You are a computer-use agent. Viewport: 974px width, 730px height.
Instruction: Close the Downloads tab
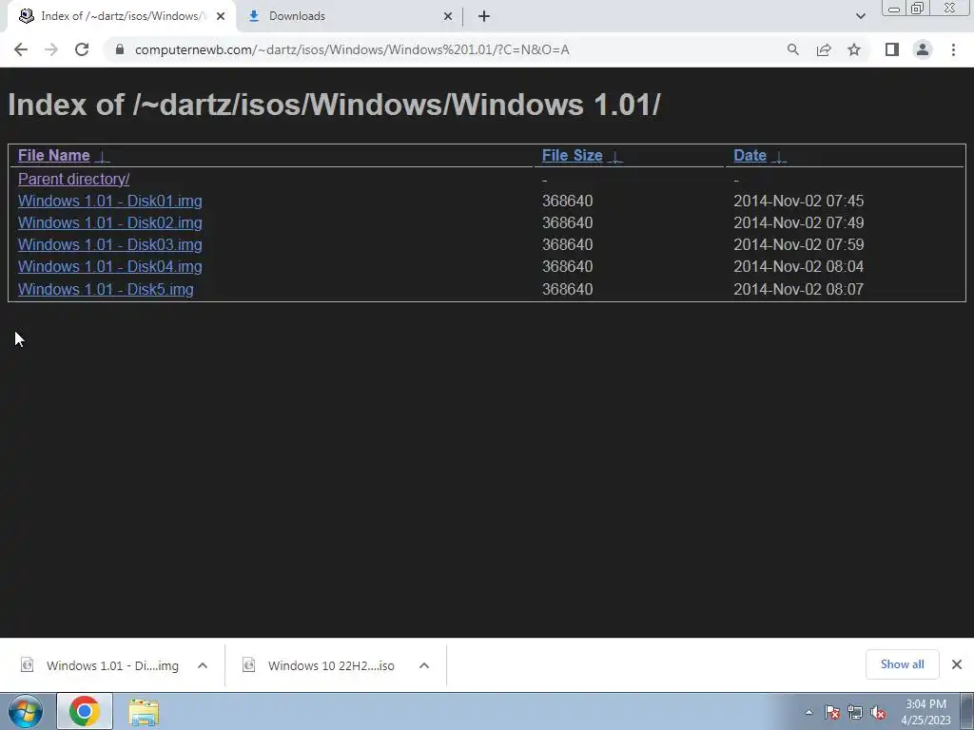click(448, 16)
